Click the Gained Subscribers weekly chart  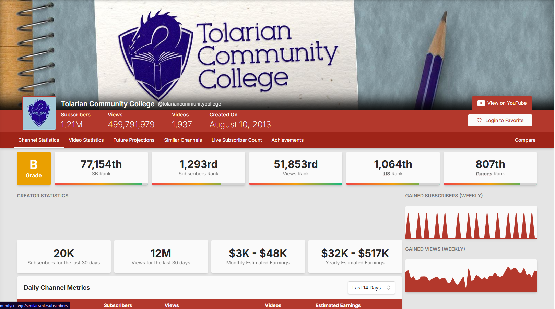coord(471,222)
